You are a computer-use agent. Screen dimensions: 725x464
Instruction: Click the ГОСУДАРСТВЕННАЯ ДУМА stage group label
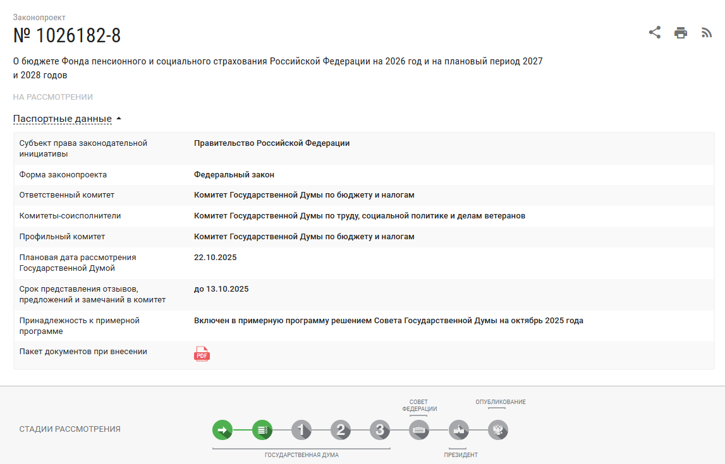[301, 453]
